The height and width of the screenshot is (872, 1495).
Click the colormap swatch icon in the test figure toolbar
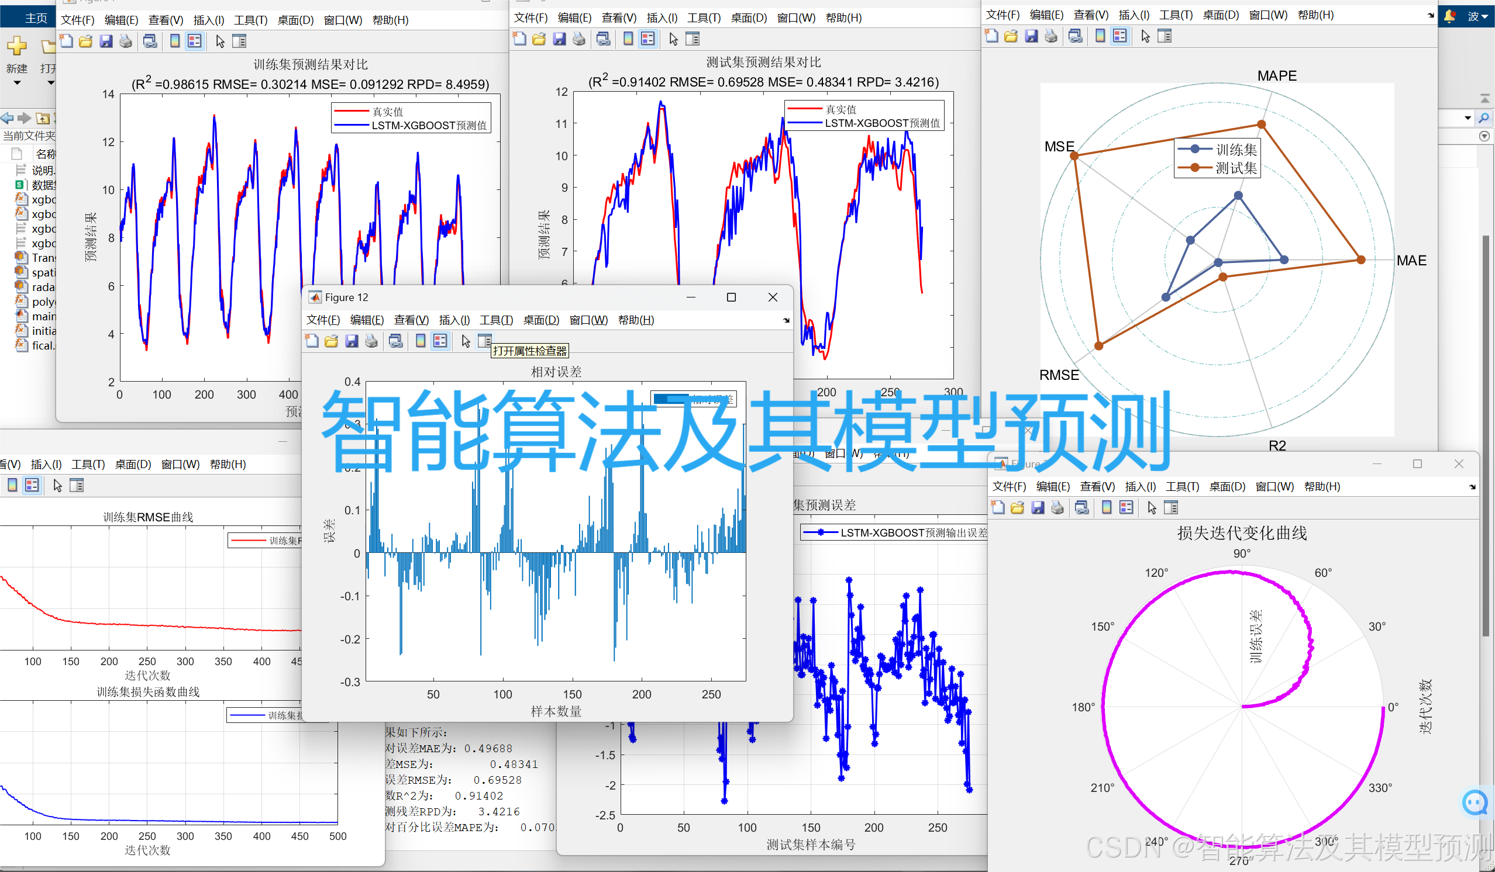click(x=628, y=39)
